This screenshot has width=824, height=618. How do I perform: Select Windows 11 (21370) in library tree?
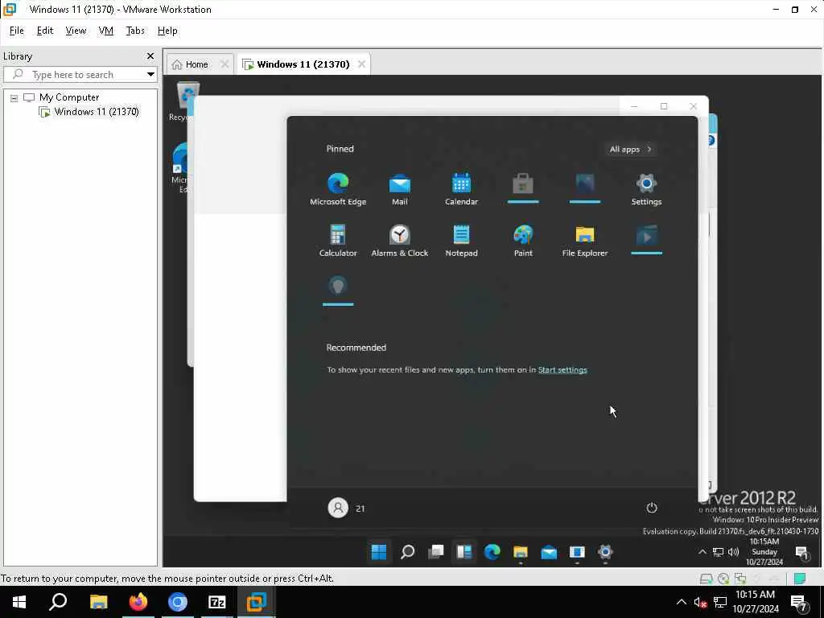pos(97,111)
